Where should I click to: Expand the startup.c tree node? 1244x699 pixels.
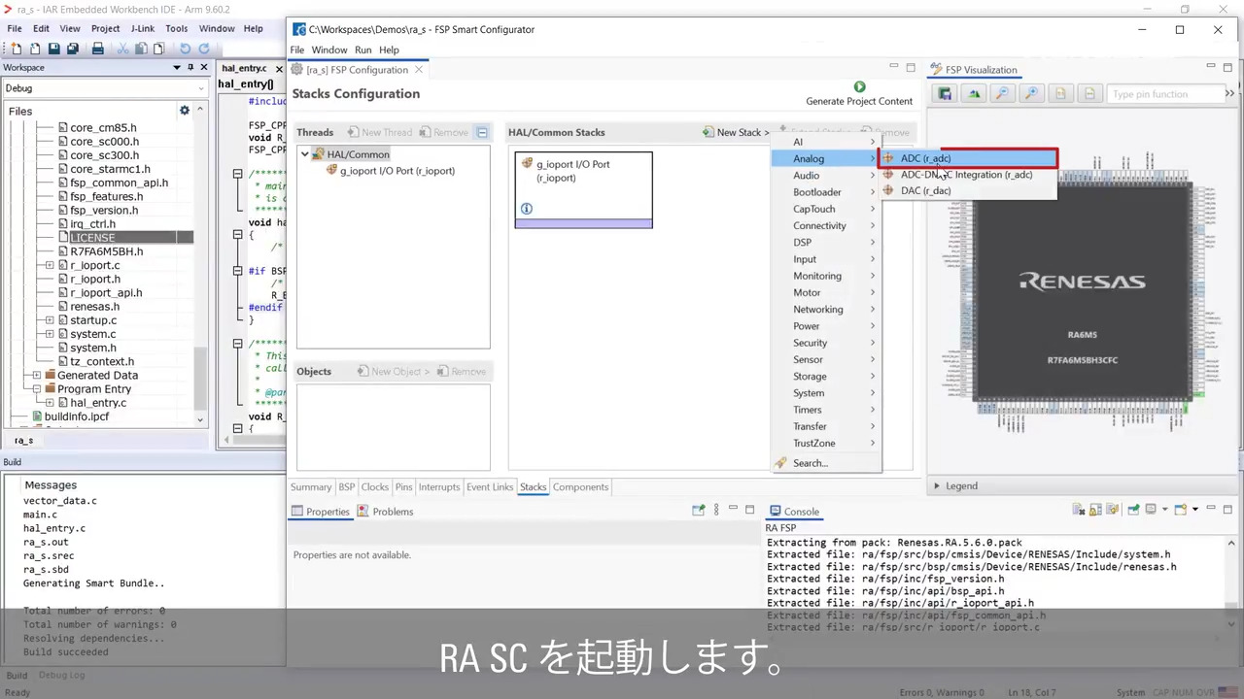click(50, 320)
